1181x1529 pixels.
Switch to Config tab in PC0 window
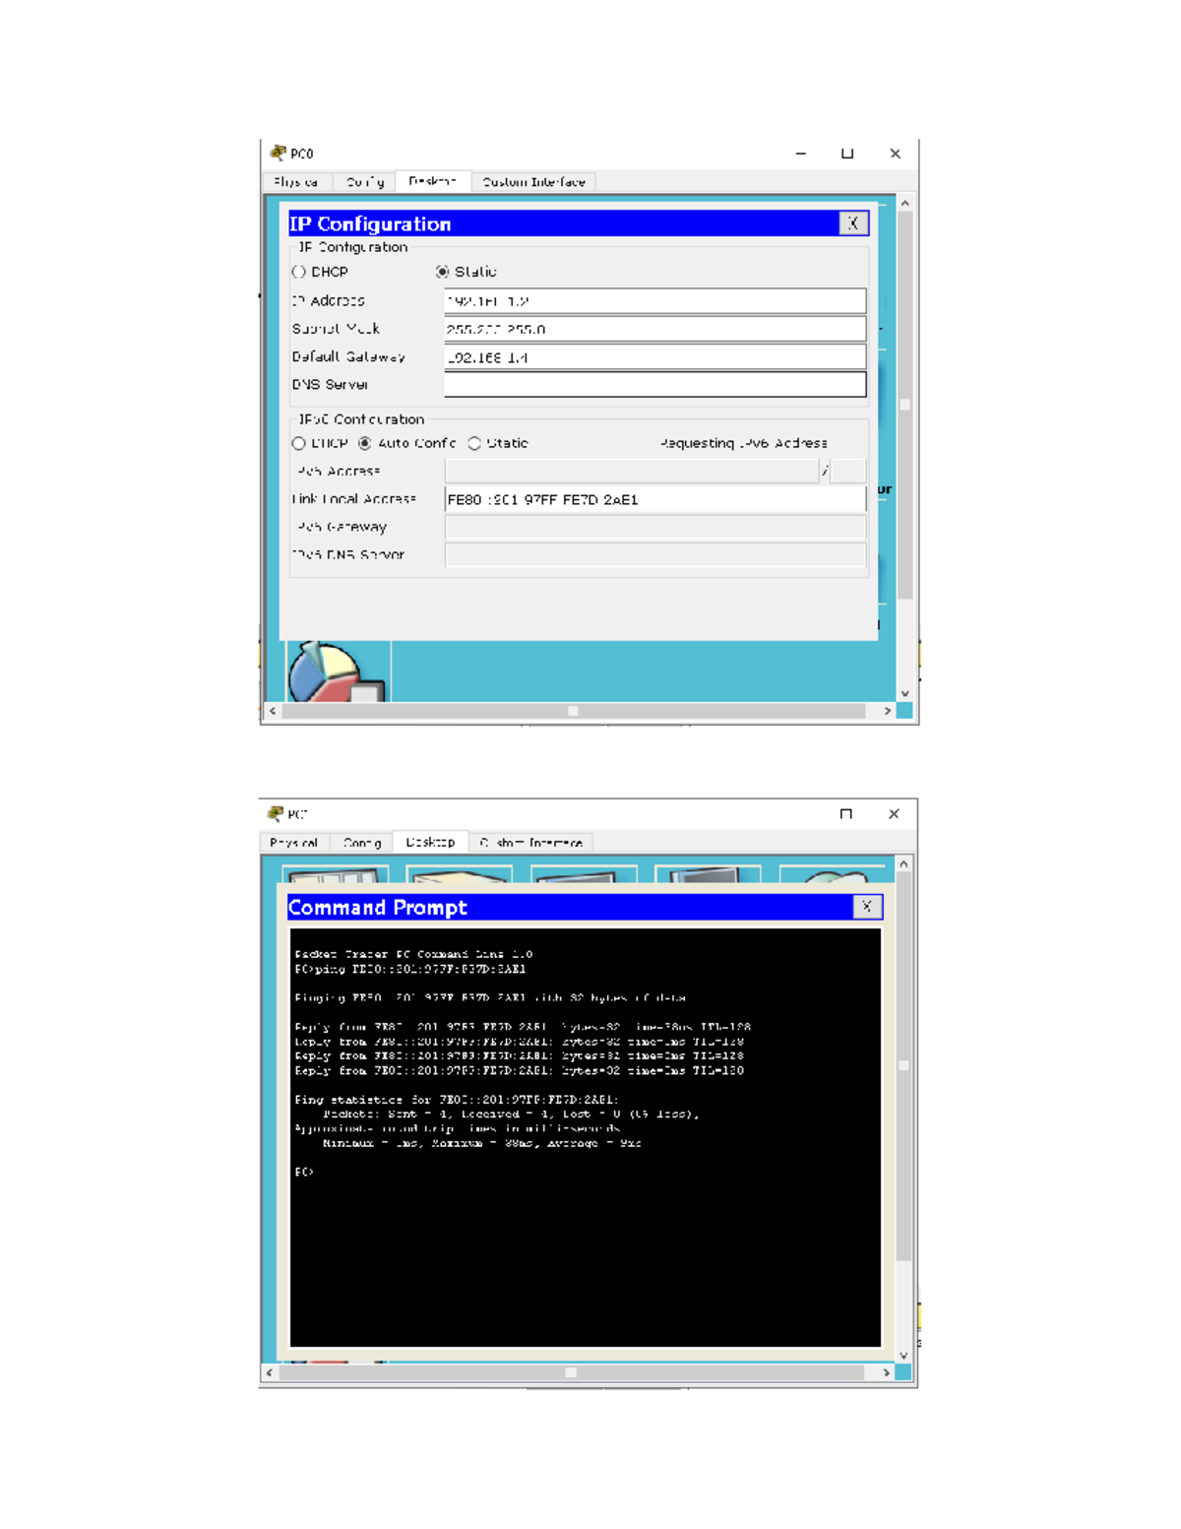tap(364, 182)
